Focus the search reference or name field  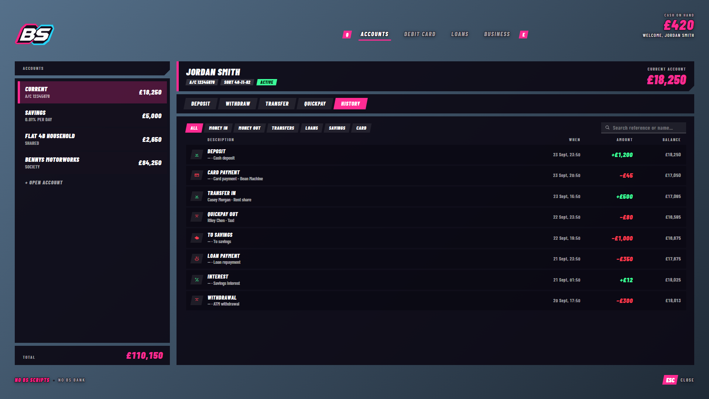tap(643, 128)
